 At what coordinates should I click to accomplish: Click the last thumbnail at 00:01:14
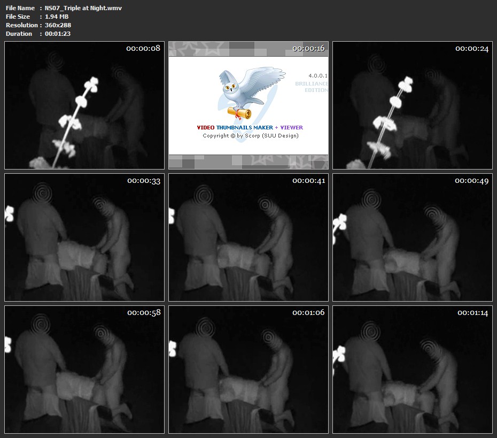click(x=412, y=369)
